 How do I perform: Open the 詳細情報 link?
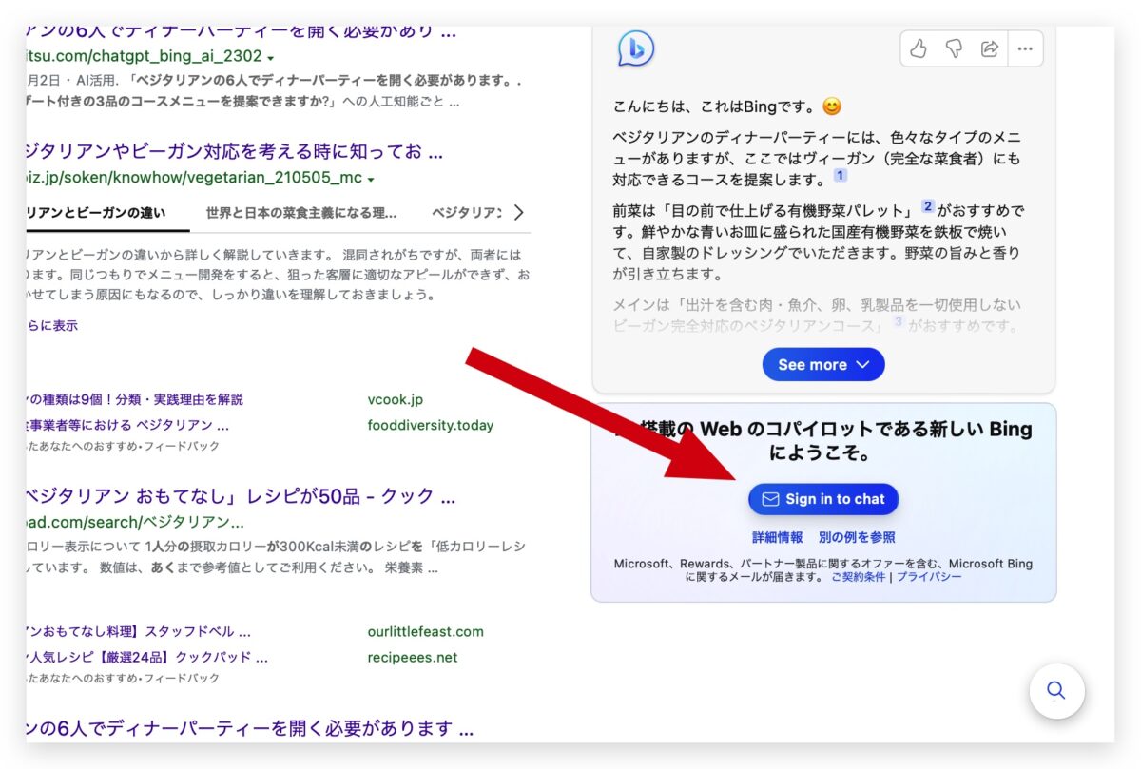point(778,537)
